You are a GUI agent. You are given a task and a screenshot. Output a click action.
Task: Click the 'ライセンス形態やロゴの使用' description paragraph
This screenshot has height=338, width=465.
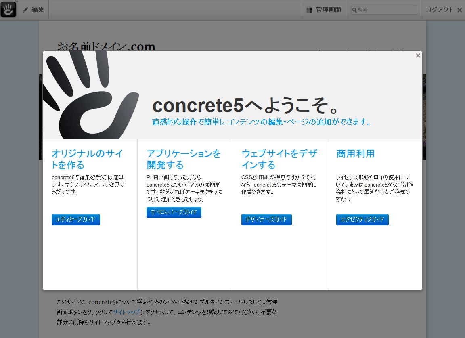pos(374,188)
